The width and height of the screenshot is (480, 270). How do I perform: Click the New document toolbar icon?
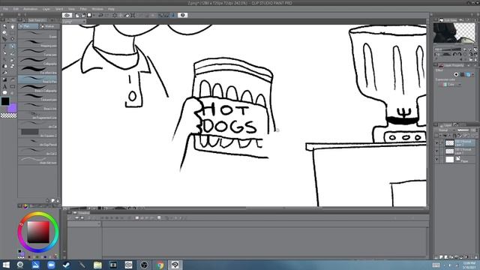(77, 15)
